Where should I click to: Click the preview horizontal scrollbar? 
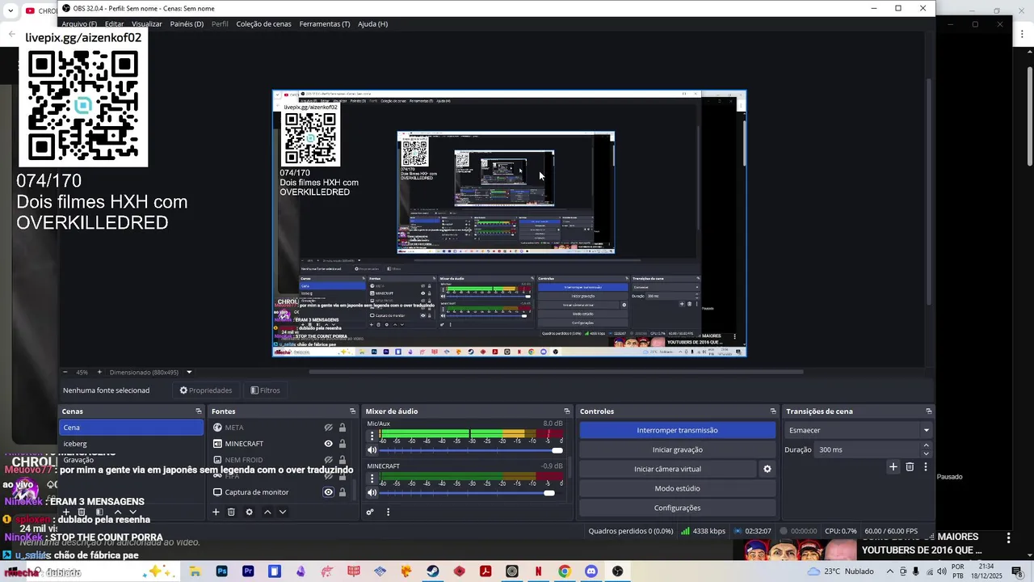556,372
